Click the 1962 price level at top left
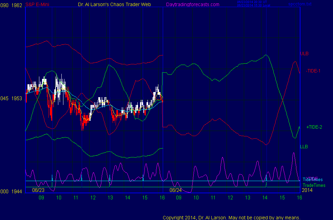The height and width of the screenshot is (220, 333). (x=17, y=4)
